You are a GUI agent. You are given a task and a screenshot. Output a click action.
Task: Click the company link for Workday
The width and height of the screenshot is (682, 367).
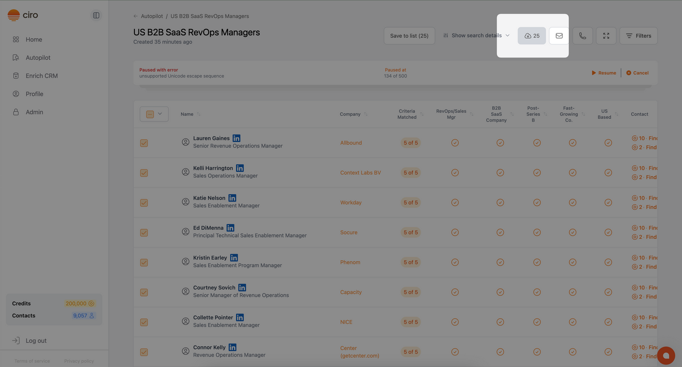pyautogui.click(x=350, y=202)
